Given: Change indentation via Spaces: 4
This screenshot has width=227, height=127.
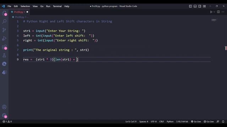Looking at the screenshot, I should pos(144,121).
